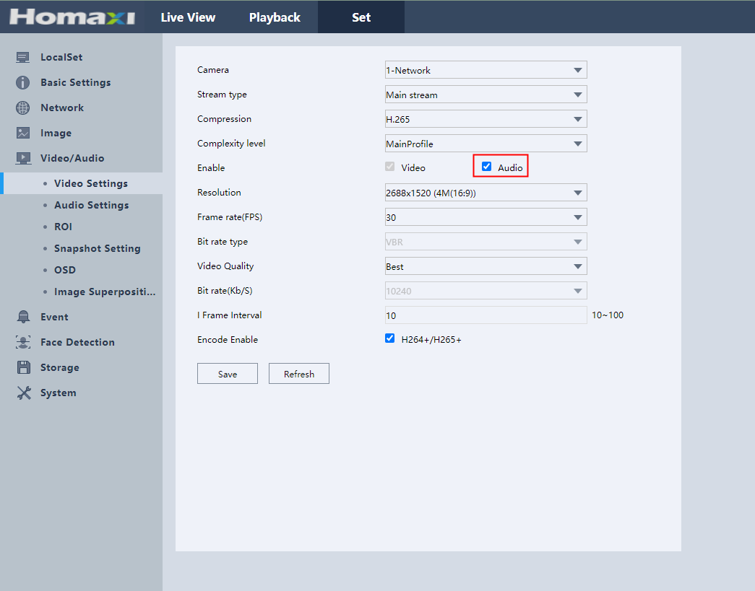Click the Encode Enable label

(x=228, y=339)
